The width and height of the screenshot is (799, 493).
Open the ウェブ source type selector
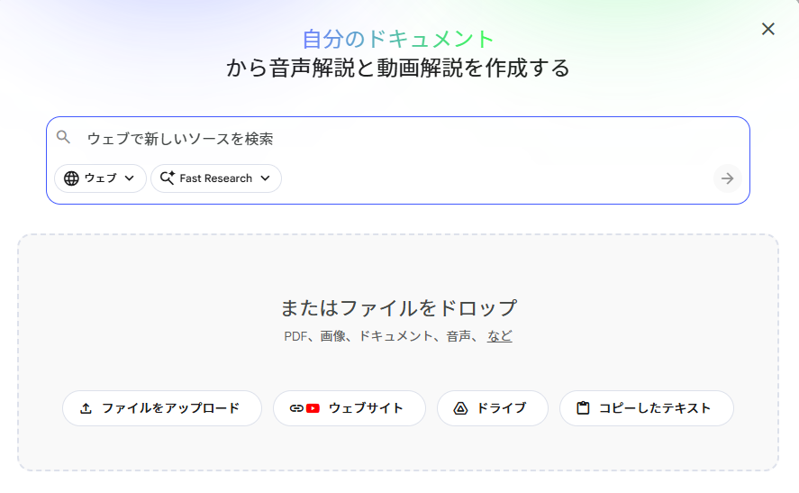click(100, 178)
